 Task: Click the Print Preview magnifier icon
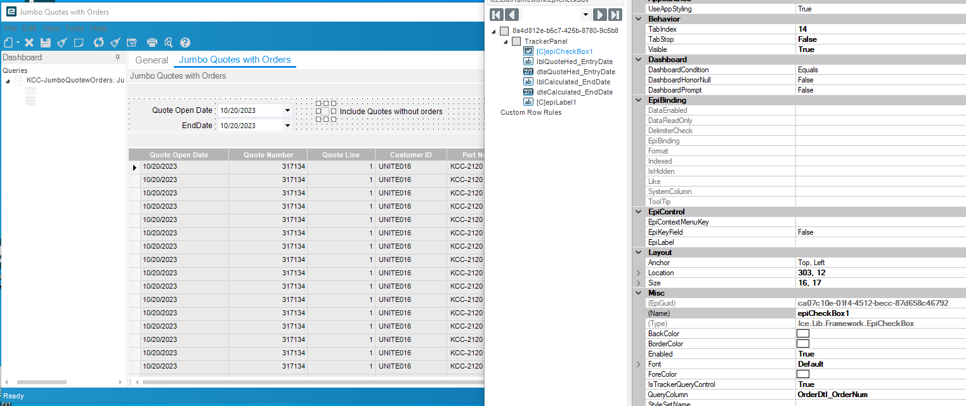(168, 43)
